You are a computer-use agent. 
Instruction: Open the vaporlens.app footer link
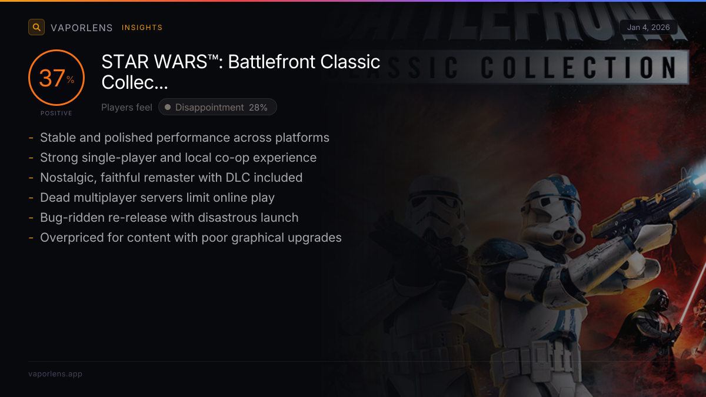[x=55, y=374]
